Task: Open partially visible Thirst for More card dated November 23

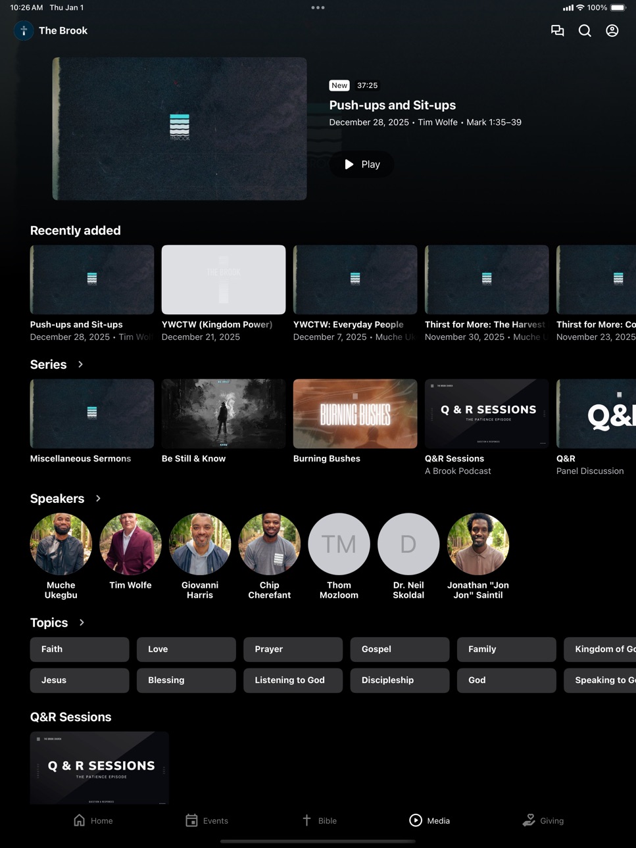Action: (x=596, y=294)
